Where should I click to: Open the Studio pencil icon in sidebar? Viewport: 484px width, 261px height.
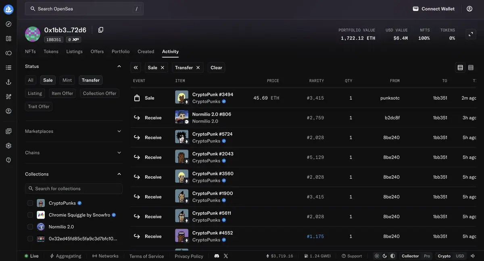(x=8, y=96)
